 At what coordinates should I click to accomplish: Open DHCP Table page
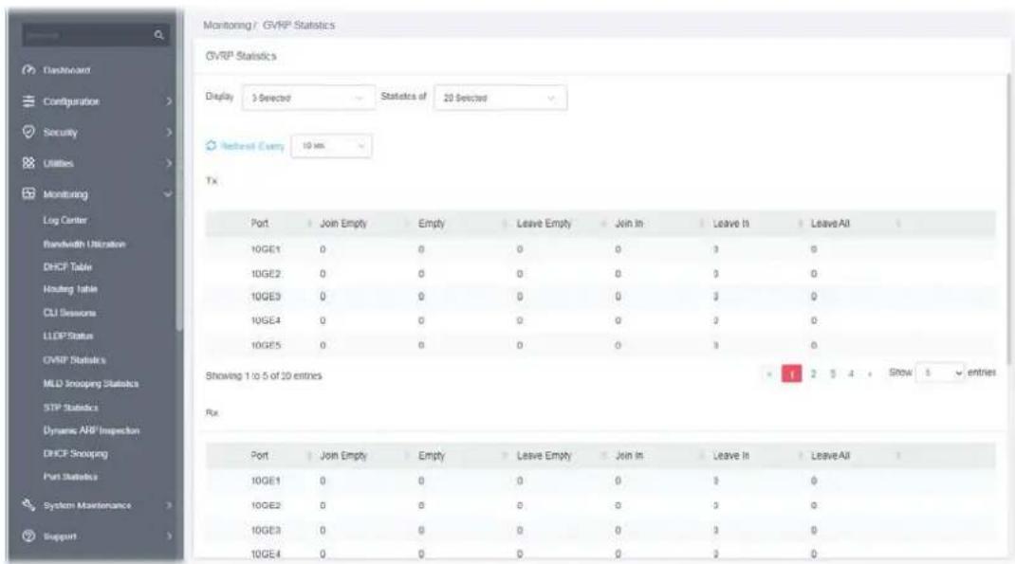pos(67,267)
